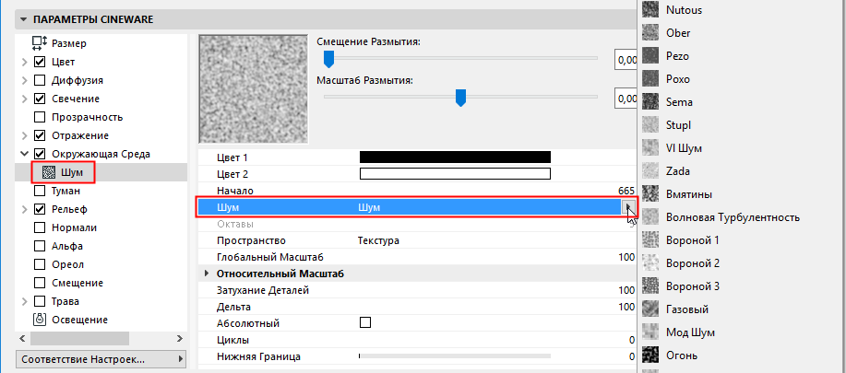Click the Освещение lighting icon

(x=40, y=320)
